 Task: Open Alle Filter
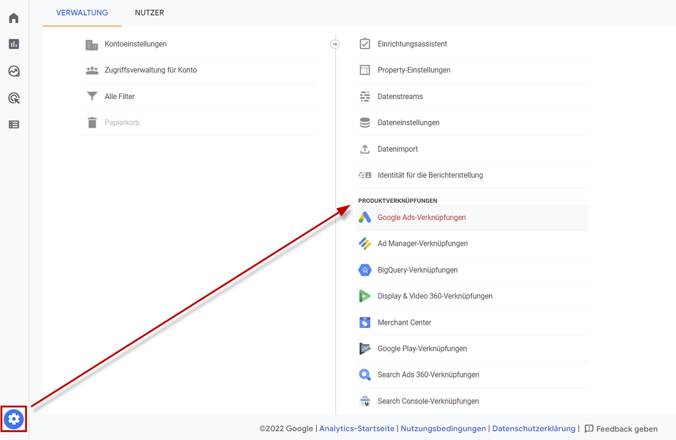(x=199, y=97)
